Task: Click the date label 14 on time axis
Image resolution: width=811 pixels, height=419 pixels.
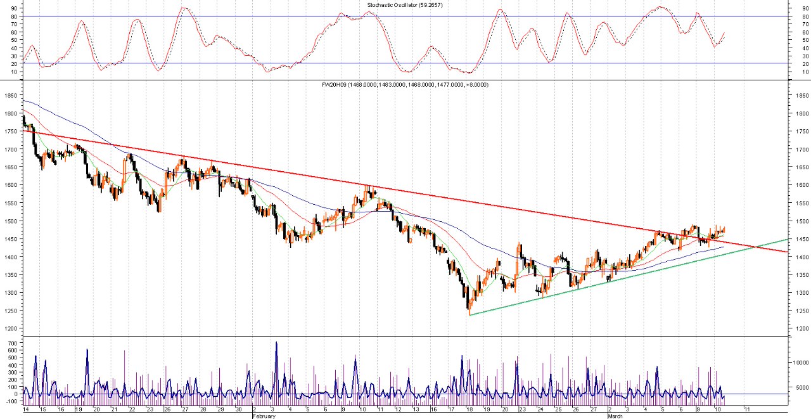Action: 26,409
